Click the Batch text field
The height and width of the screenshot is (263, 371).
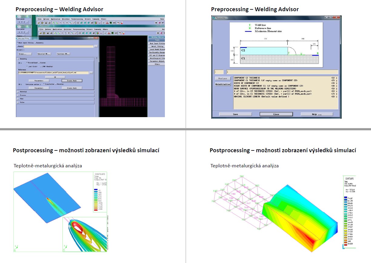point(58,46)
